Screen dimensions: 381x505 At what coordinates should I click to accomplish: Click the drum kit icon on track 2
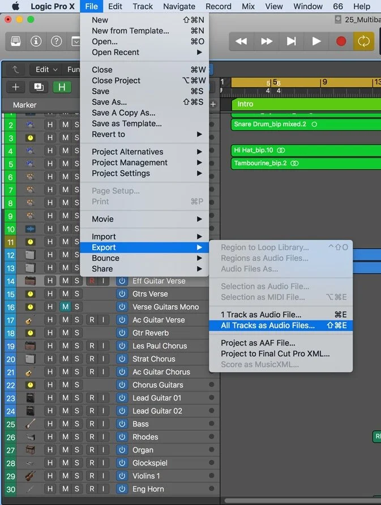(31, 124)
